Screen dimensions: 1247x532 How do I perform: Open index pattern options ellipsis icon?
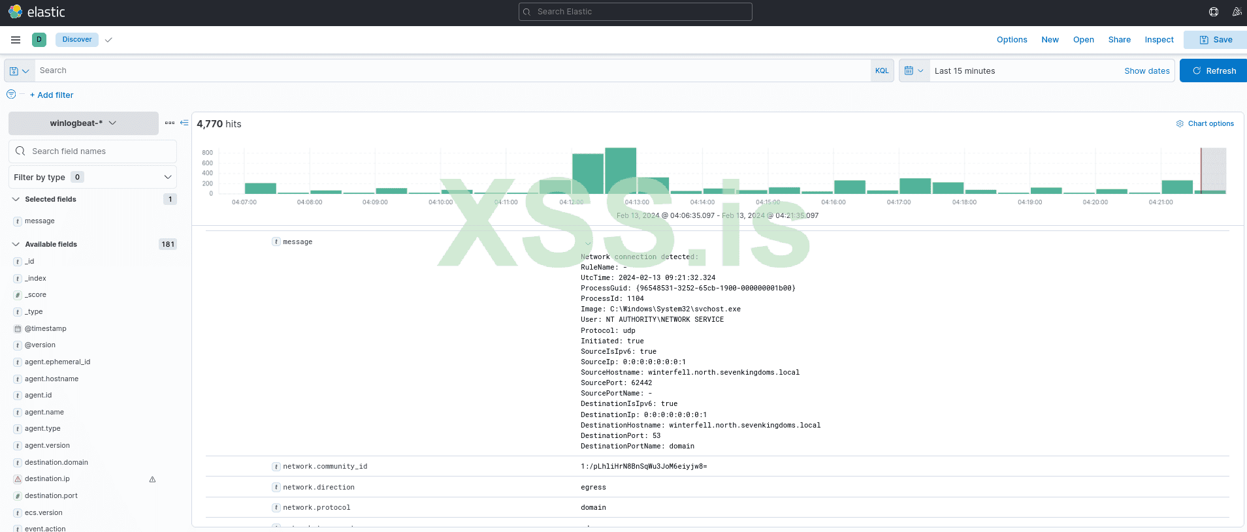[x=170, y=123]
